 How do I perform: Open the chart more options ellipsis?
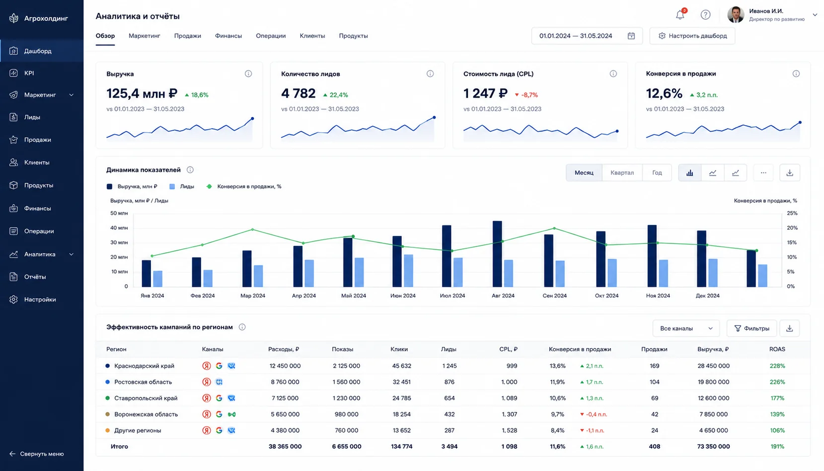[763, 173]
